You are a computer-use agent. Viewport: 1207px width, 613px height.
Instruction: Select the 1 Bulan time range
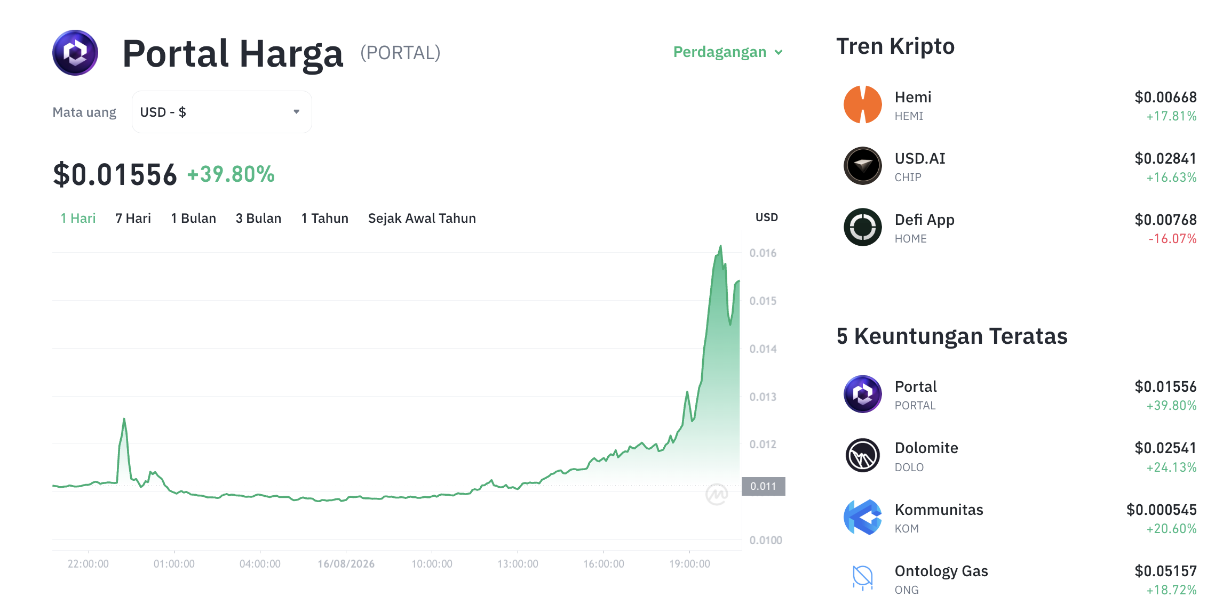(193, 218)
